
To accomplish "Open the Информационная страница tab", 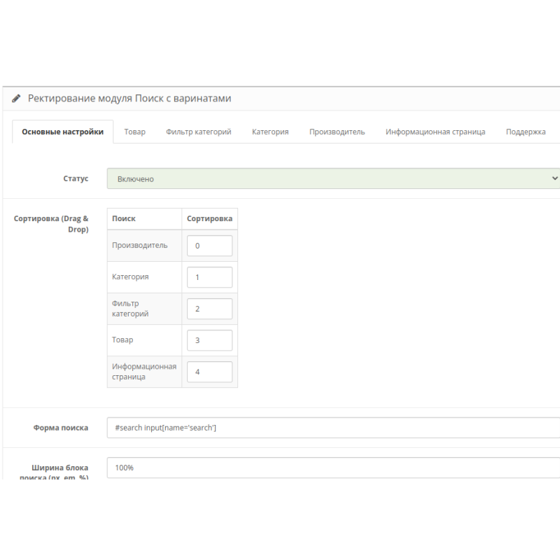I will [435, 132].
